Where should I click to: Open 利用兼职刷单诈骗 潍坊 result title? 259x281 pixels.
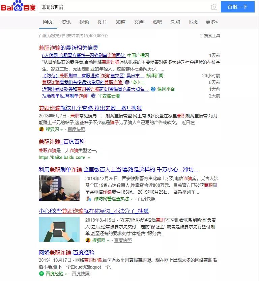(x=118, y=169)
